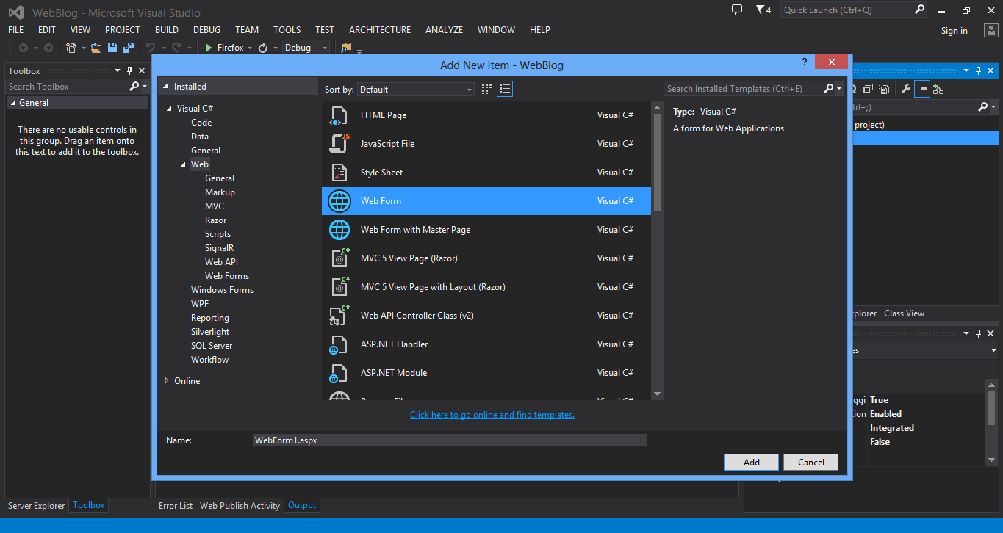Click the HTML Page template icon
1003x533 pixels.
pyautogui.click(x=339, y=115)
